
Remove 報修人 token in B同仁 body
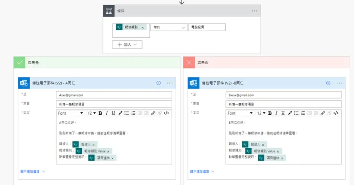point(263,145)
